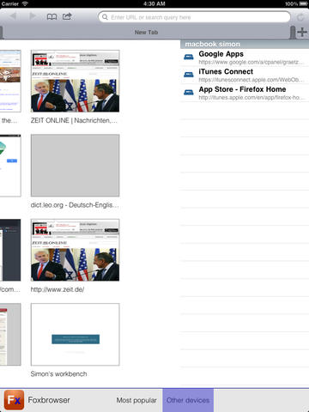Click the Foxbrowser Fx logo icon
This screenshot has width=309, height=412.
pyautogui.click(x=14, y=400)
